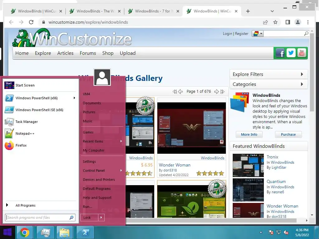Open Action Center flag tray icon
The height and width of the screenshot is (239, 319).
(x=271, y=232)
